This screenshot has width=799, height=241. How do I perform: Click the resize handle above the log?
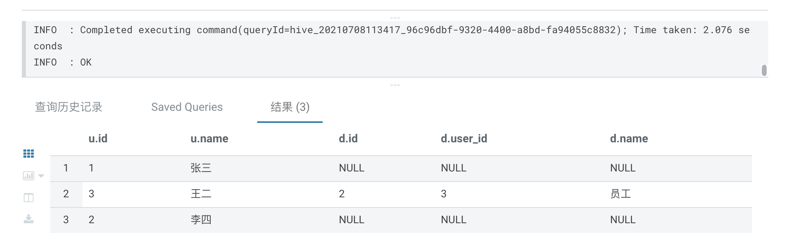[x=395, y=18]
